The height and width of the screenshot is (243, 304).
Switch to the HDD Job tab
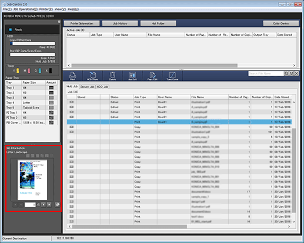pyautogui.click(x=102, y=87)
